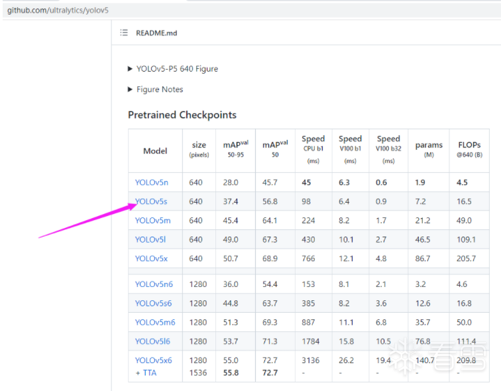The height and width of the screenshot is (391, 501).
Task: Click the github.com/ultralytics/yolov5 address bar
Action: tap(58, 11)
